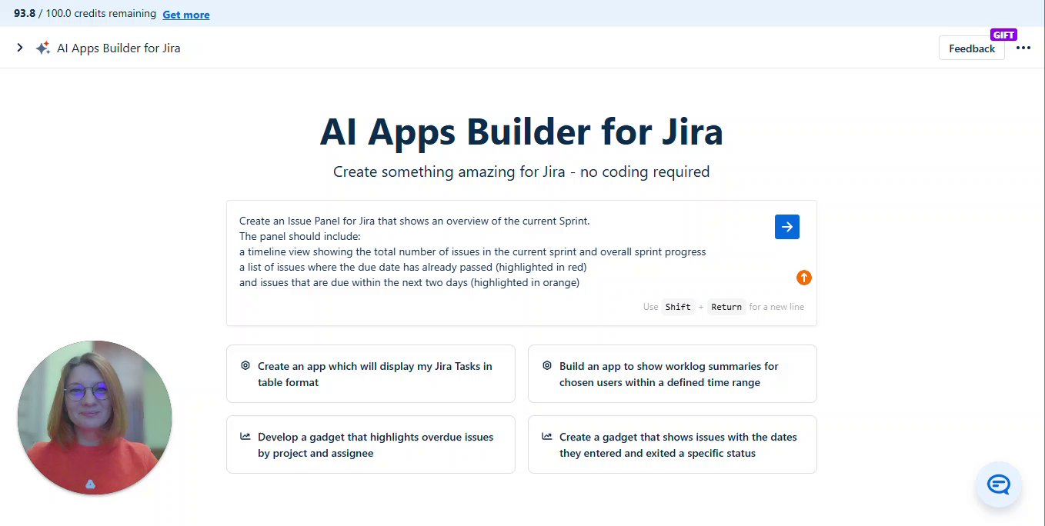
Task: Click the app icon on the worklog summaries card
Action: pyautogui.click(x=547, y=366)
